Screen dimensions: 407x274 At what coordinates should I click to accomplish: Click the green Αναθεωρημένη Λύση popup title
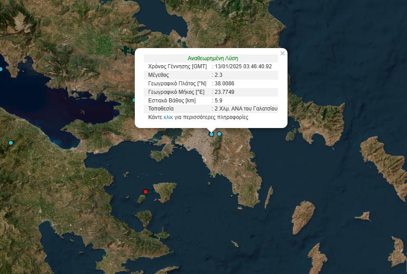coord(212,58)
